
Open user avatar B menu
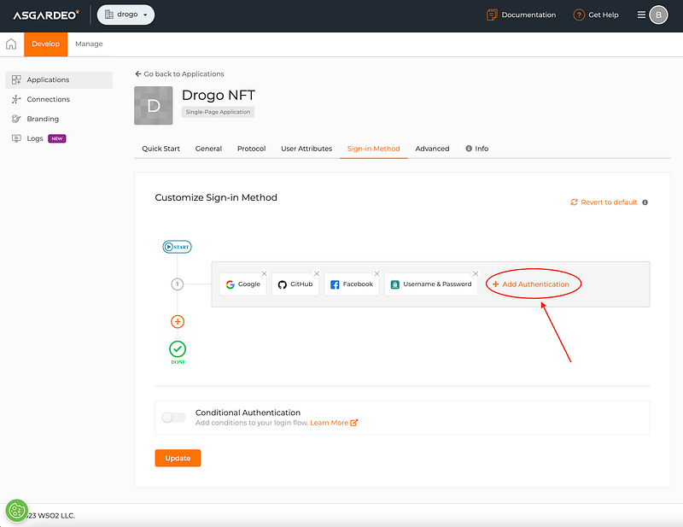(658, 15)
